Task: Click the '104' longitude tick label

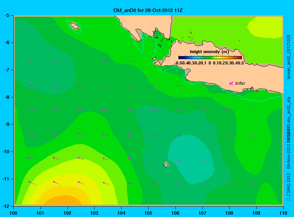Action: pyautogui.click(x=121, y=213)
